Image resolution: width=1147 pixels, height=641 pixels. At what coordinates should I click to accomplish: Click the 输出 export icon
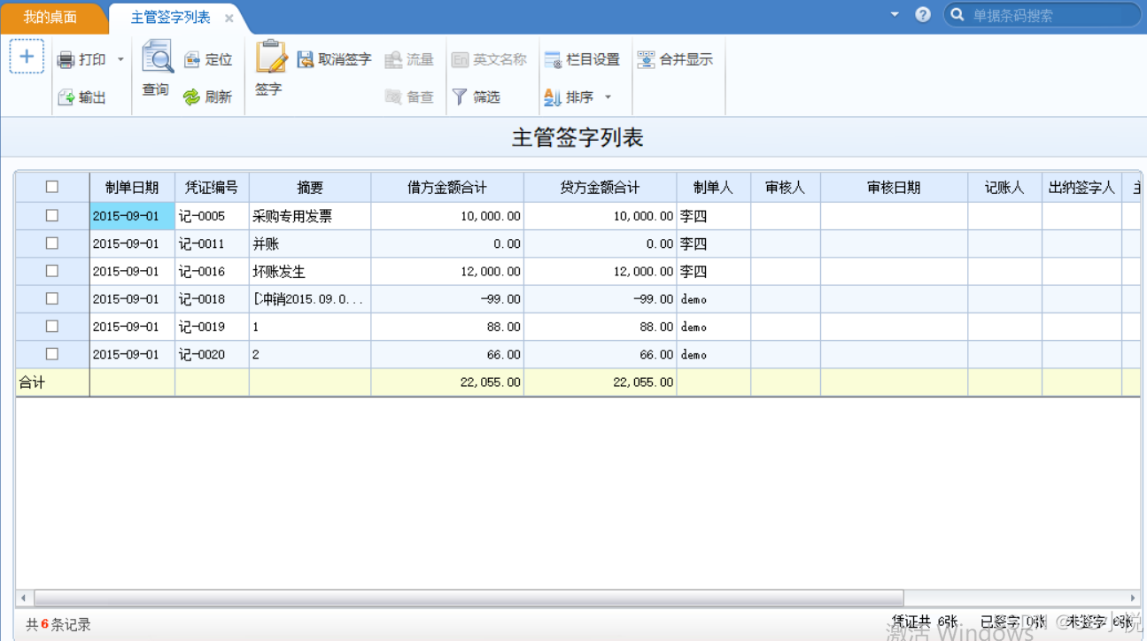66,97
